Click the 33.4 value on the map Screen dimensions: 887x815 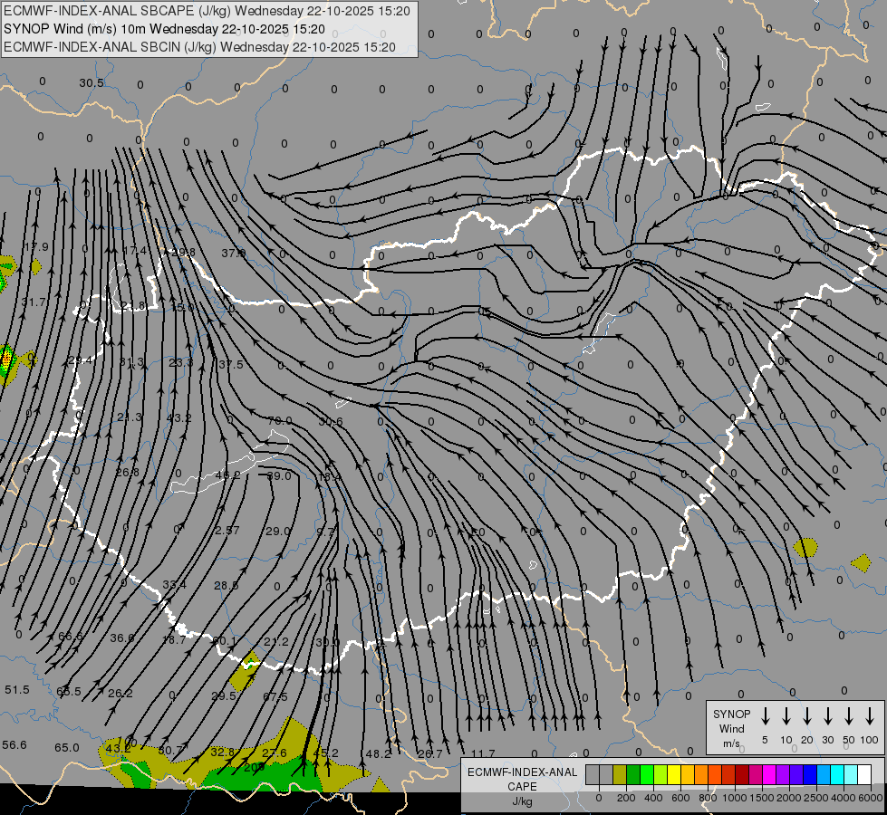click(174, 584)
